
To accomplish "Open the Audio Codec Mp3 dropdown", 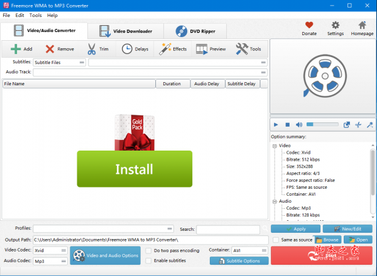I will [x=50, y=261].
